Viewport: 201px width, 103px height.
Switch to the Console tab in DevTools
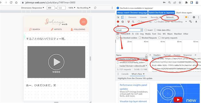point(144,17)
